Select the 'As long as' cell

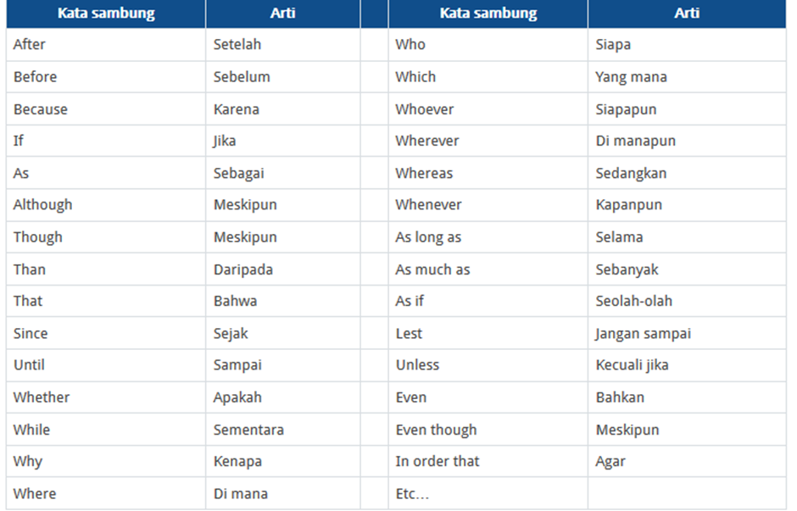[x=488, y=237]
